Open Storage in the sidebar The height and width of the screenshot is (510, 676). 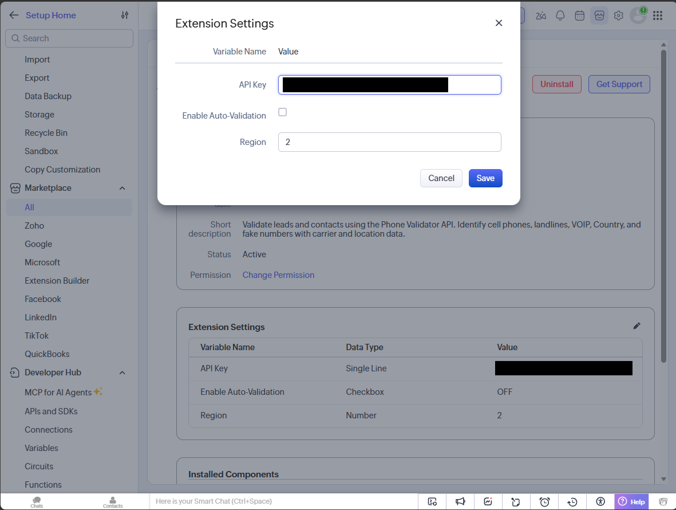pos(39,115)
